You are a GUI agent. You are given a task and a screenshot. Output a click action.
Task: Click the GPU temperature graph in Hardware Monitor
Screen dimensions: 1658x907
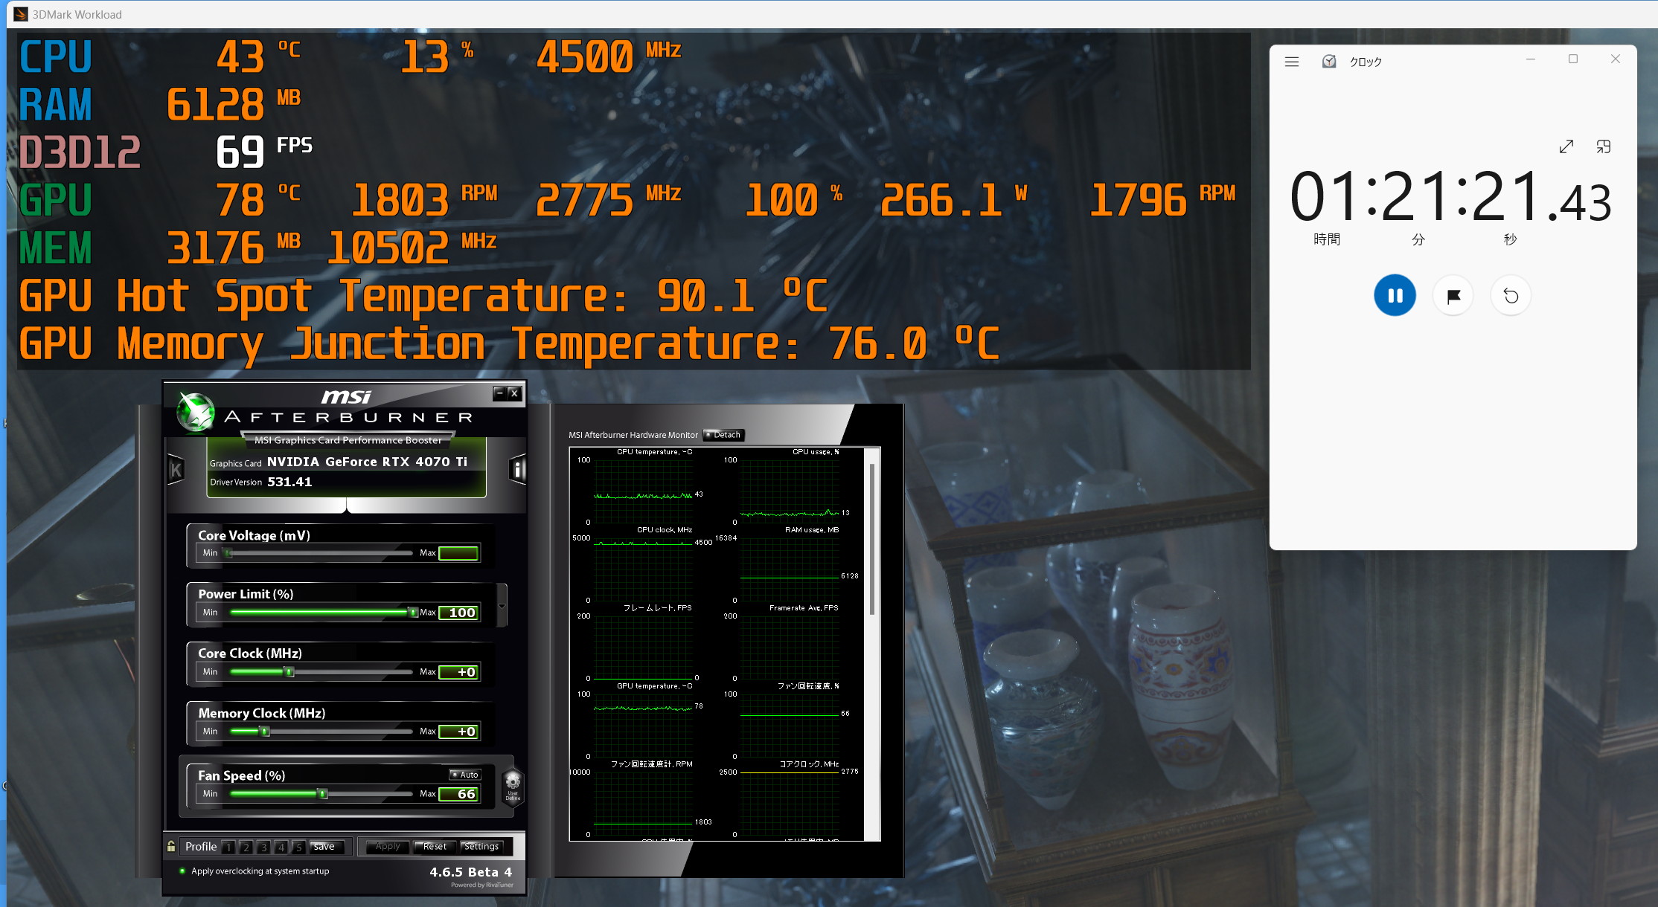644,725
